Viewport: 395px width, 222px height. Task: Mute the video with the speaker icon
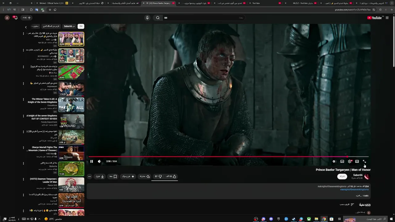click(99, 161)
